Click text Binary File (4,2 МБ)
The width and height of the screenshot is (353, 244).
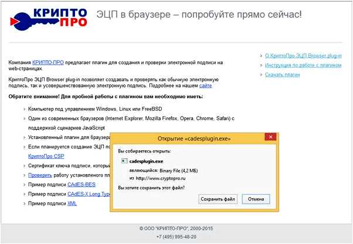tap(178, 171)
